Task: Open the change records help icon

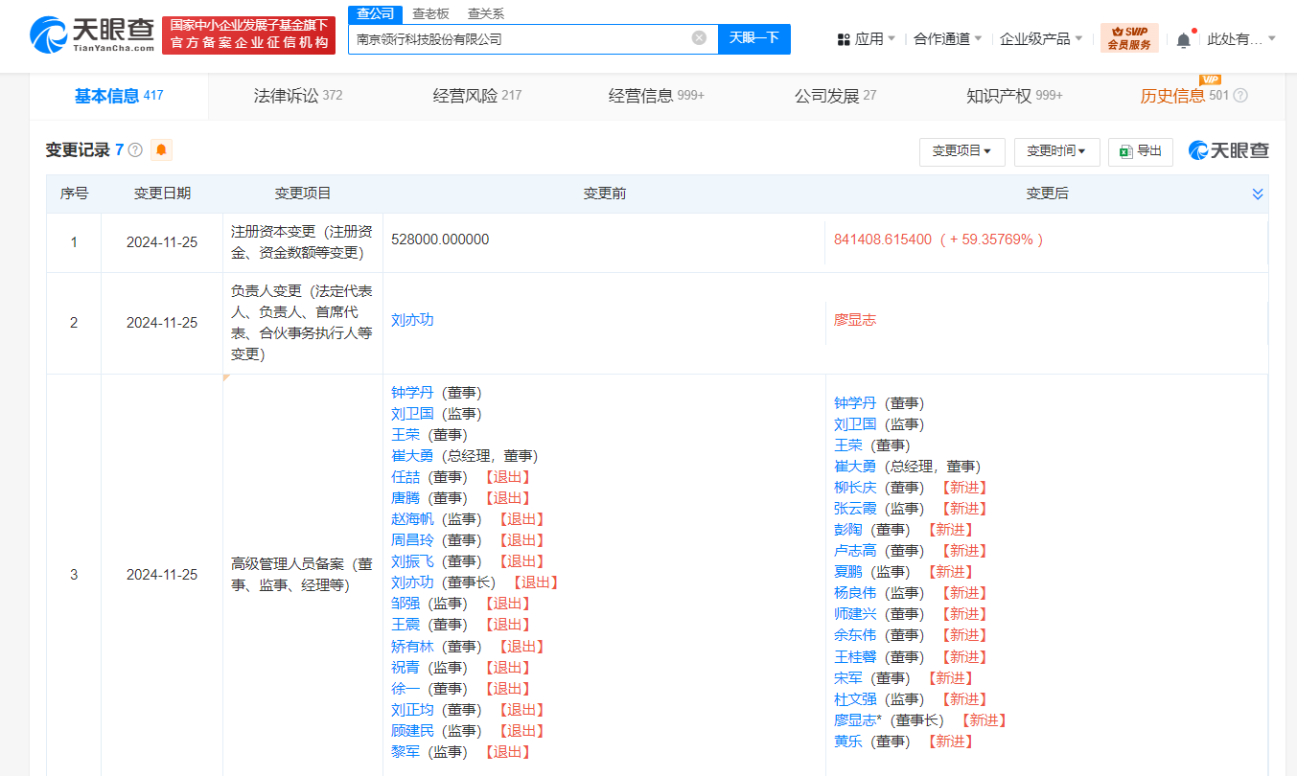Action: pos(135,150)
